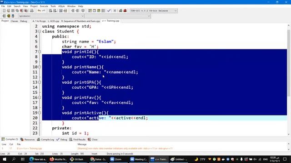The width and height of the screenshot is (291, 163).
Task: Collapse the class Student fold marker
Action: pyautogui.click(x=40, y=31)
